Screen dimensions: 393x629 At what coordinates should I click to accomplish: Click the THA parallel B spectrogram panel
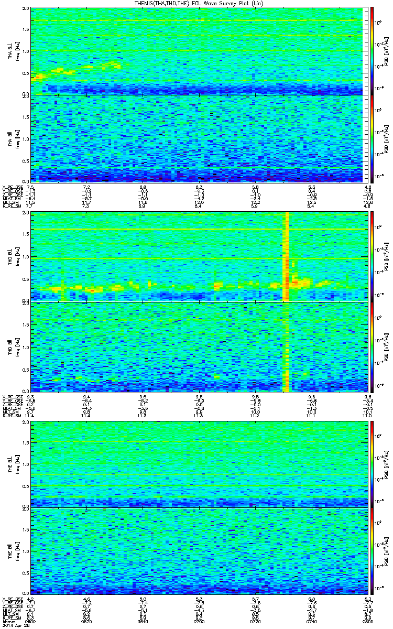[199, 139]
